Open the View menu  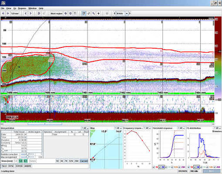tap(8, 8)
